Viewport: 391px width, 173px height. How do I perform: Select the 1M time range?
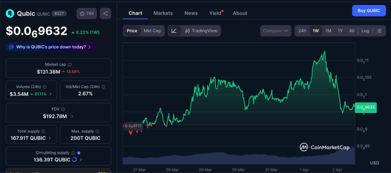[x=328, y=31]
